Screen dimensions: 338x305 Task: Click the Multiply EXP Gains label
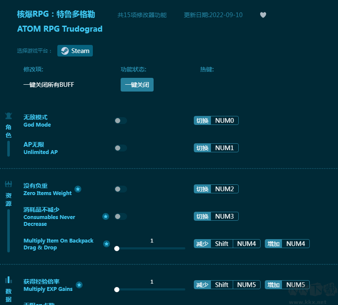(x=48, y=289)
